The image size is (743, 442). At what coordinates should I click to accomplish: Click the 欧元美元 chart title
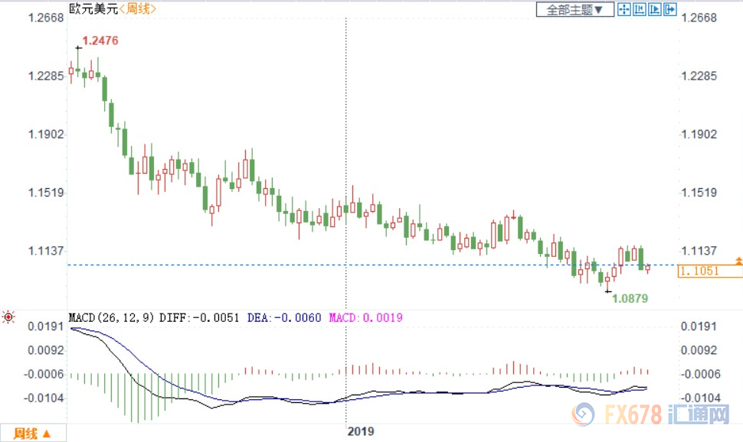pyautogui.click(x=93, y=8)
